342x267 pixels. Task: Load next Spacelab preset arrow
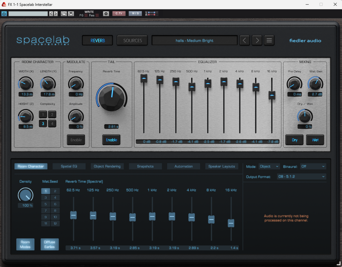click(257, 40)
